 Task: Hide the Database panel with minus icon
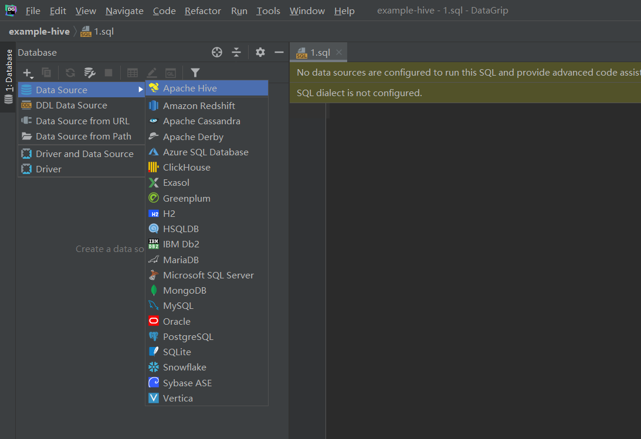pyautogui.click(x=279, y=52)
